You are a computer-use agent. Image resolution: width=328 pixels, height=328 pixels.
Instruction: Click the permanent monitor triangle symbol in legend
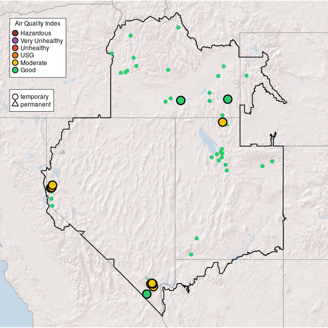[x=15, y=104]
